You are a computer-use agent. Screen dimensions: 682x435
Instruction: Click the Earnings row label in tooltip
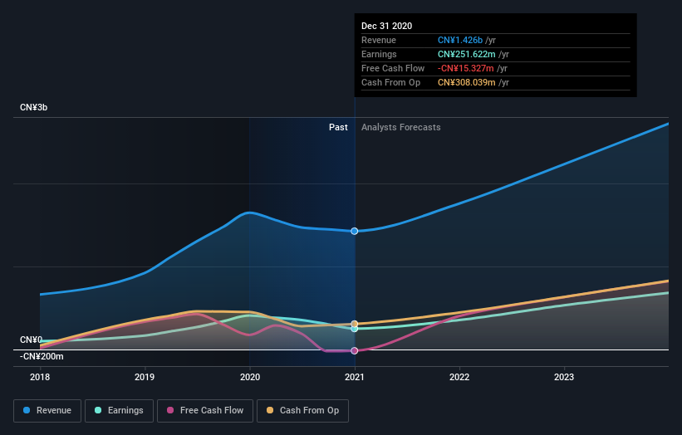pyautogui.click(x=379, y=54)
